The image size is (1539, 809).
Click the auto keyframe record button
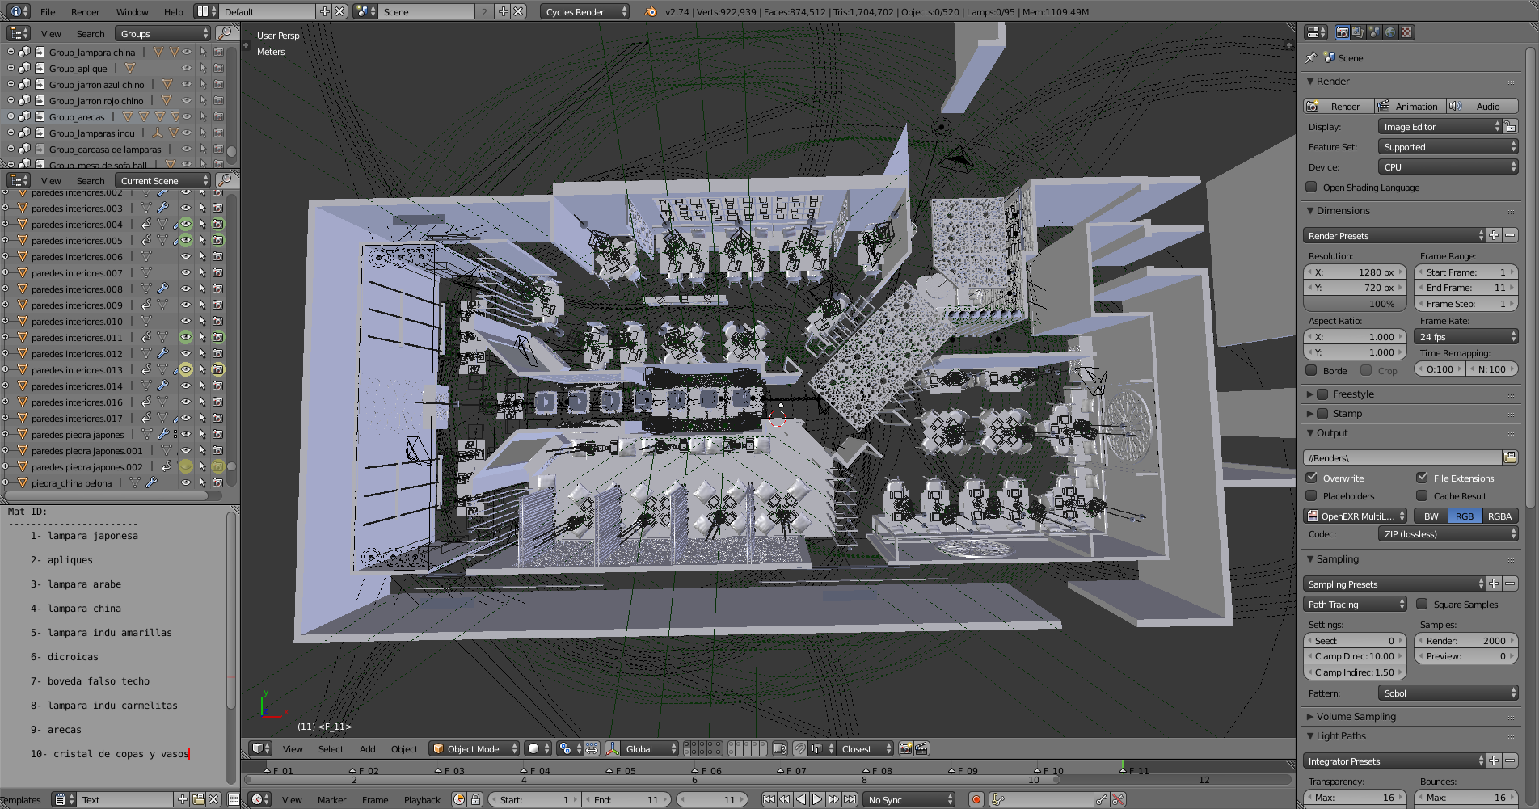tap(976, 799)
